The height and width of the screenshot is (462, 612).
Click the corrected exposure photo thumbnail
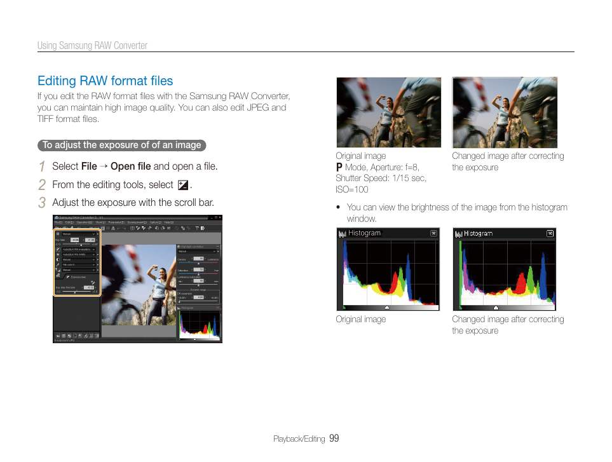pyautogui.click(x=505, y=112)
